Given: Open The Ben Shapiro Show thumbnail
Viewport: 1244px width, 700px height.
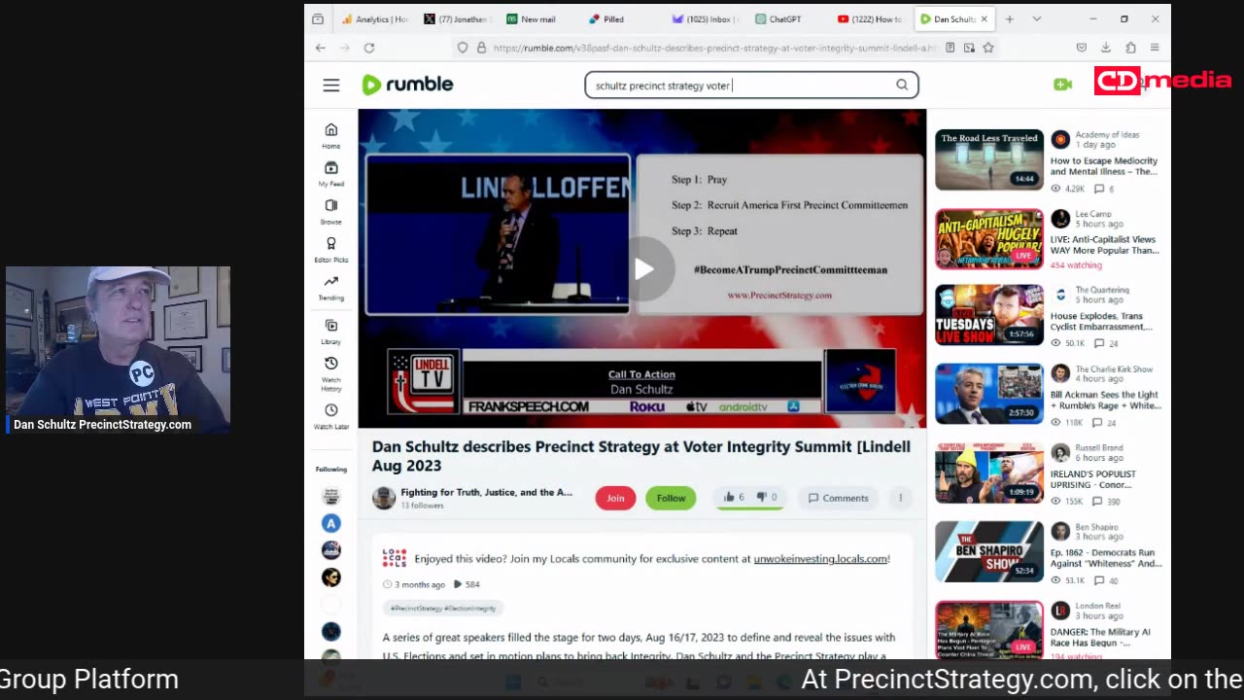Looking at the screenshot, I should (x=989, y=551).
